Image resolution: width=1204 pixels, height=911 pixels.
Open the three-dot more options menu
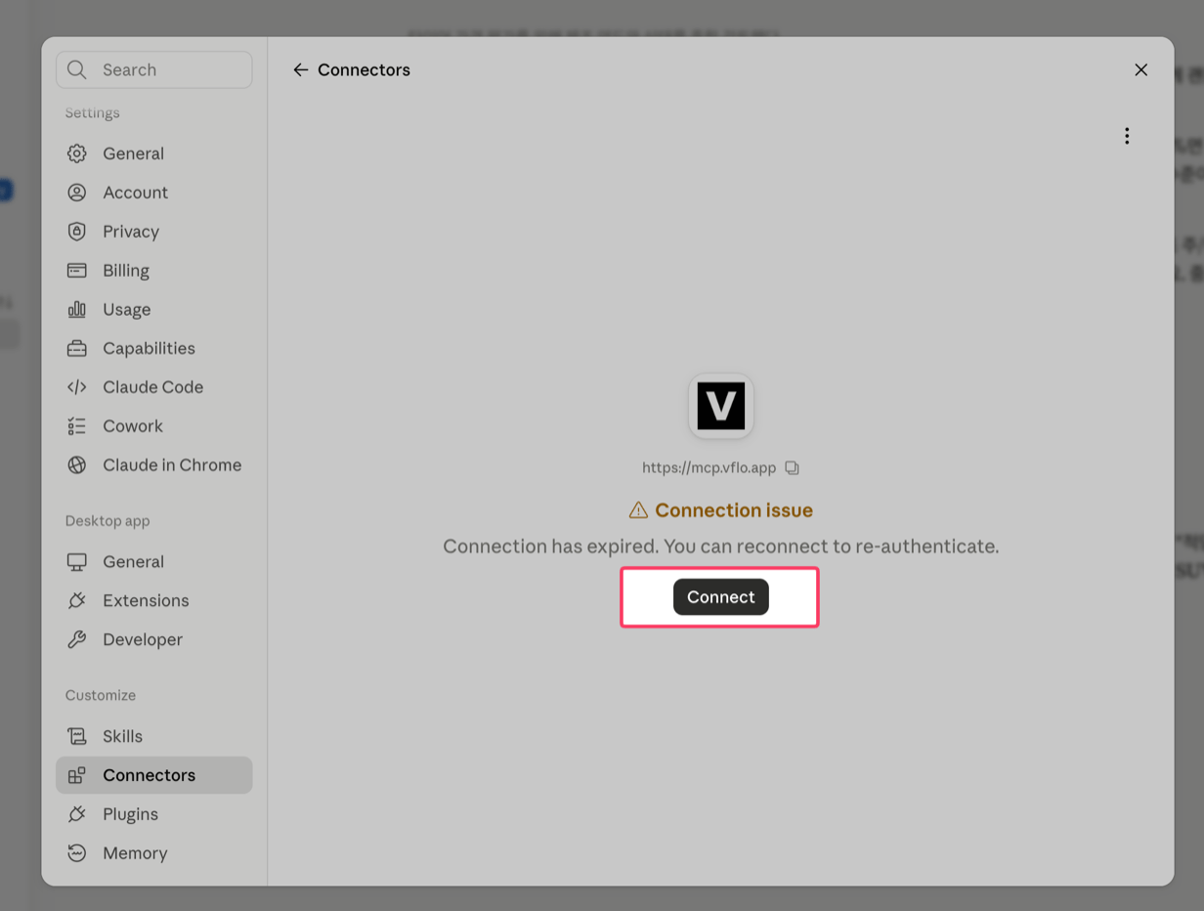coord(1127,136)
